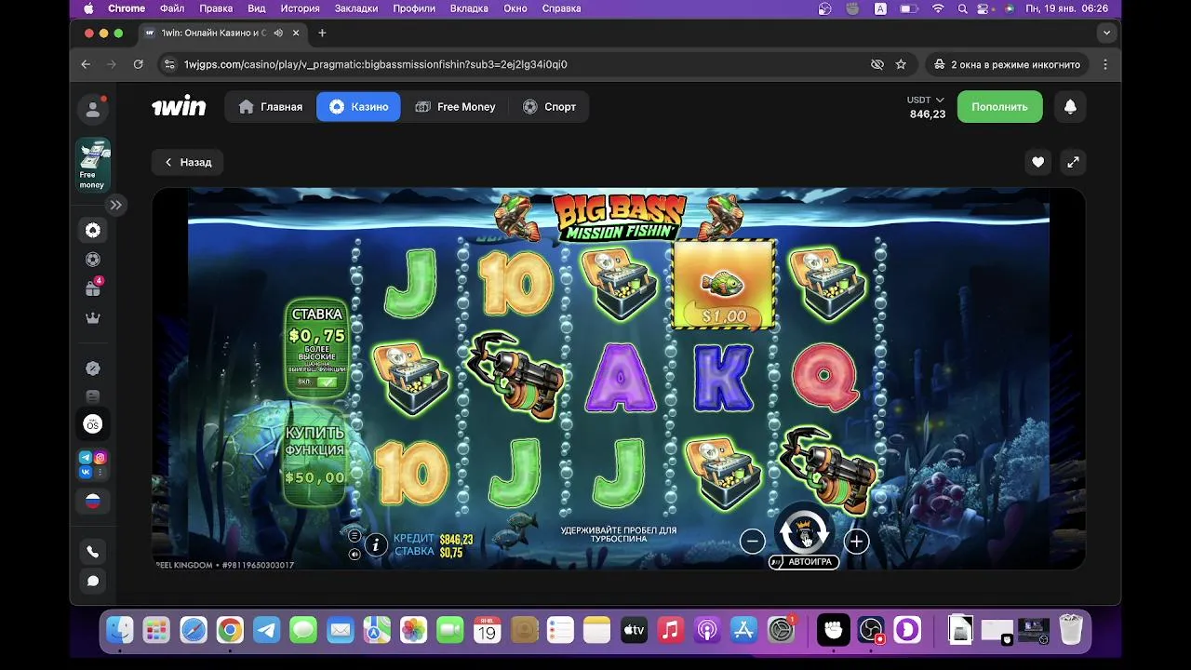Expand game to fullscreen
1191x670 pixels.
tap(1073, 162)
